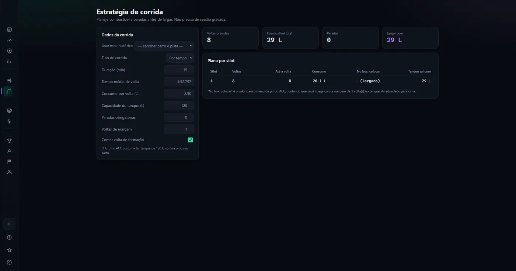Screen dimensions: 516x271
Task: Click the Consumo por volta input
Action: click(179, 94)
